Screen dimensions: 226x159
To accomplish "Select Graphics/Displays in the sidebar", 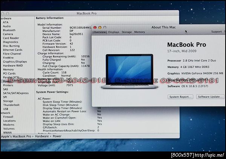I will click(x=15, y=62).
